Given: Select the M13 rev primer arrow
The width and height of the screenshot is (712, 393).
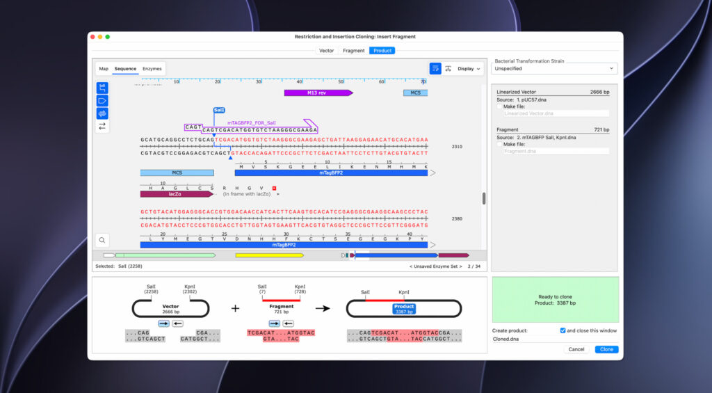Looking at the screenshot, I should click(318, 93).
